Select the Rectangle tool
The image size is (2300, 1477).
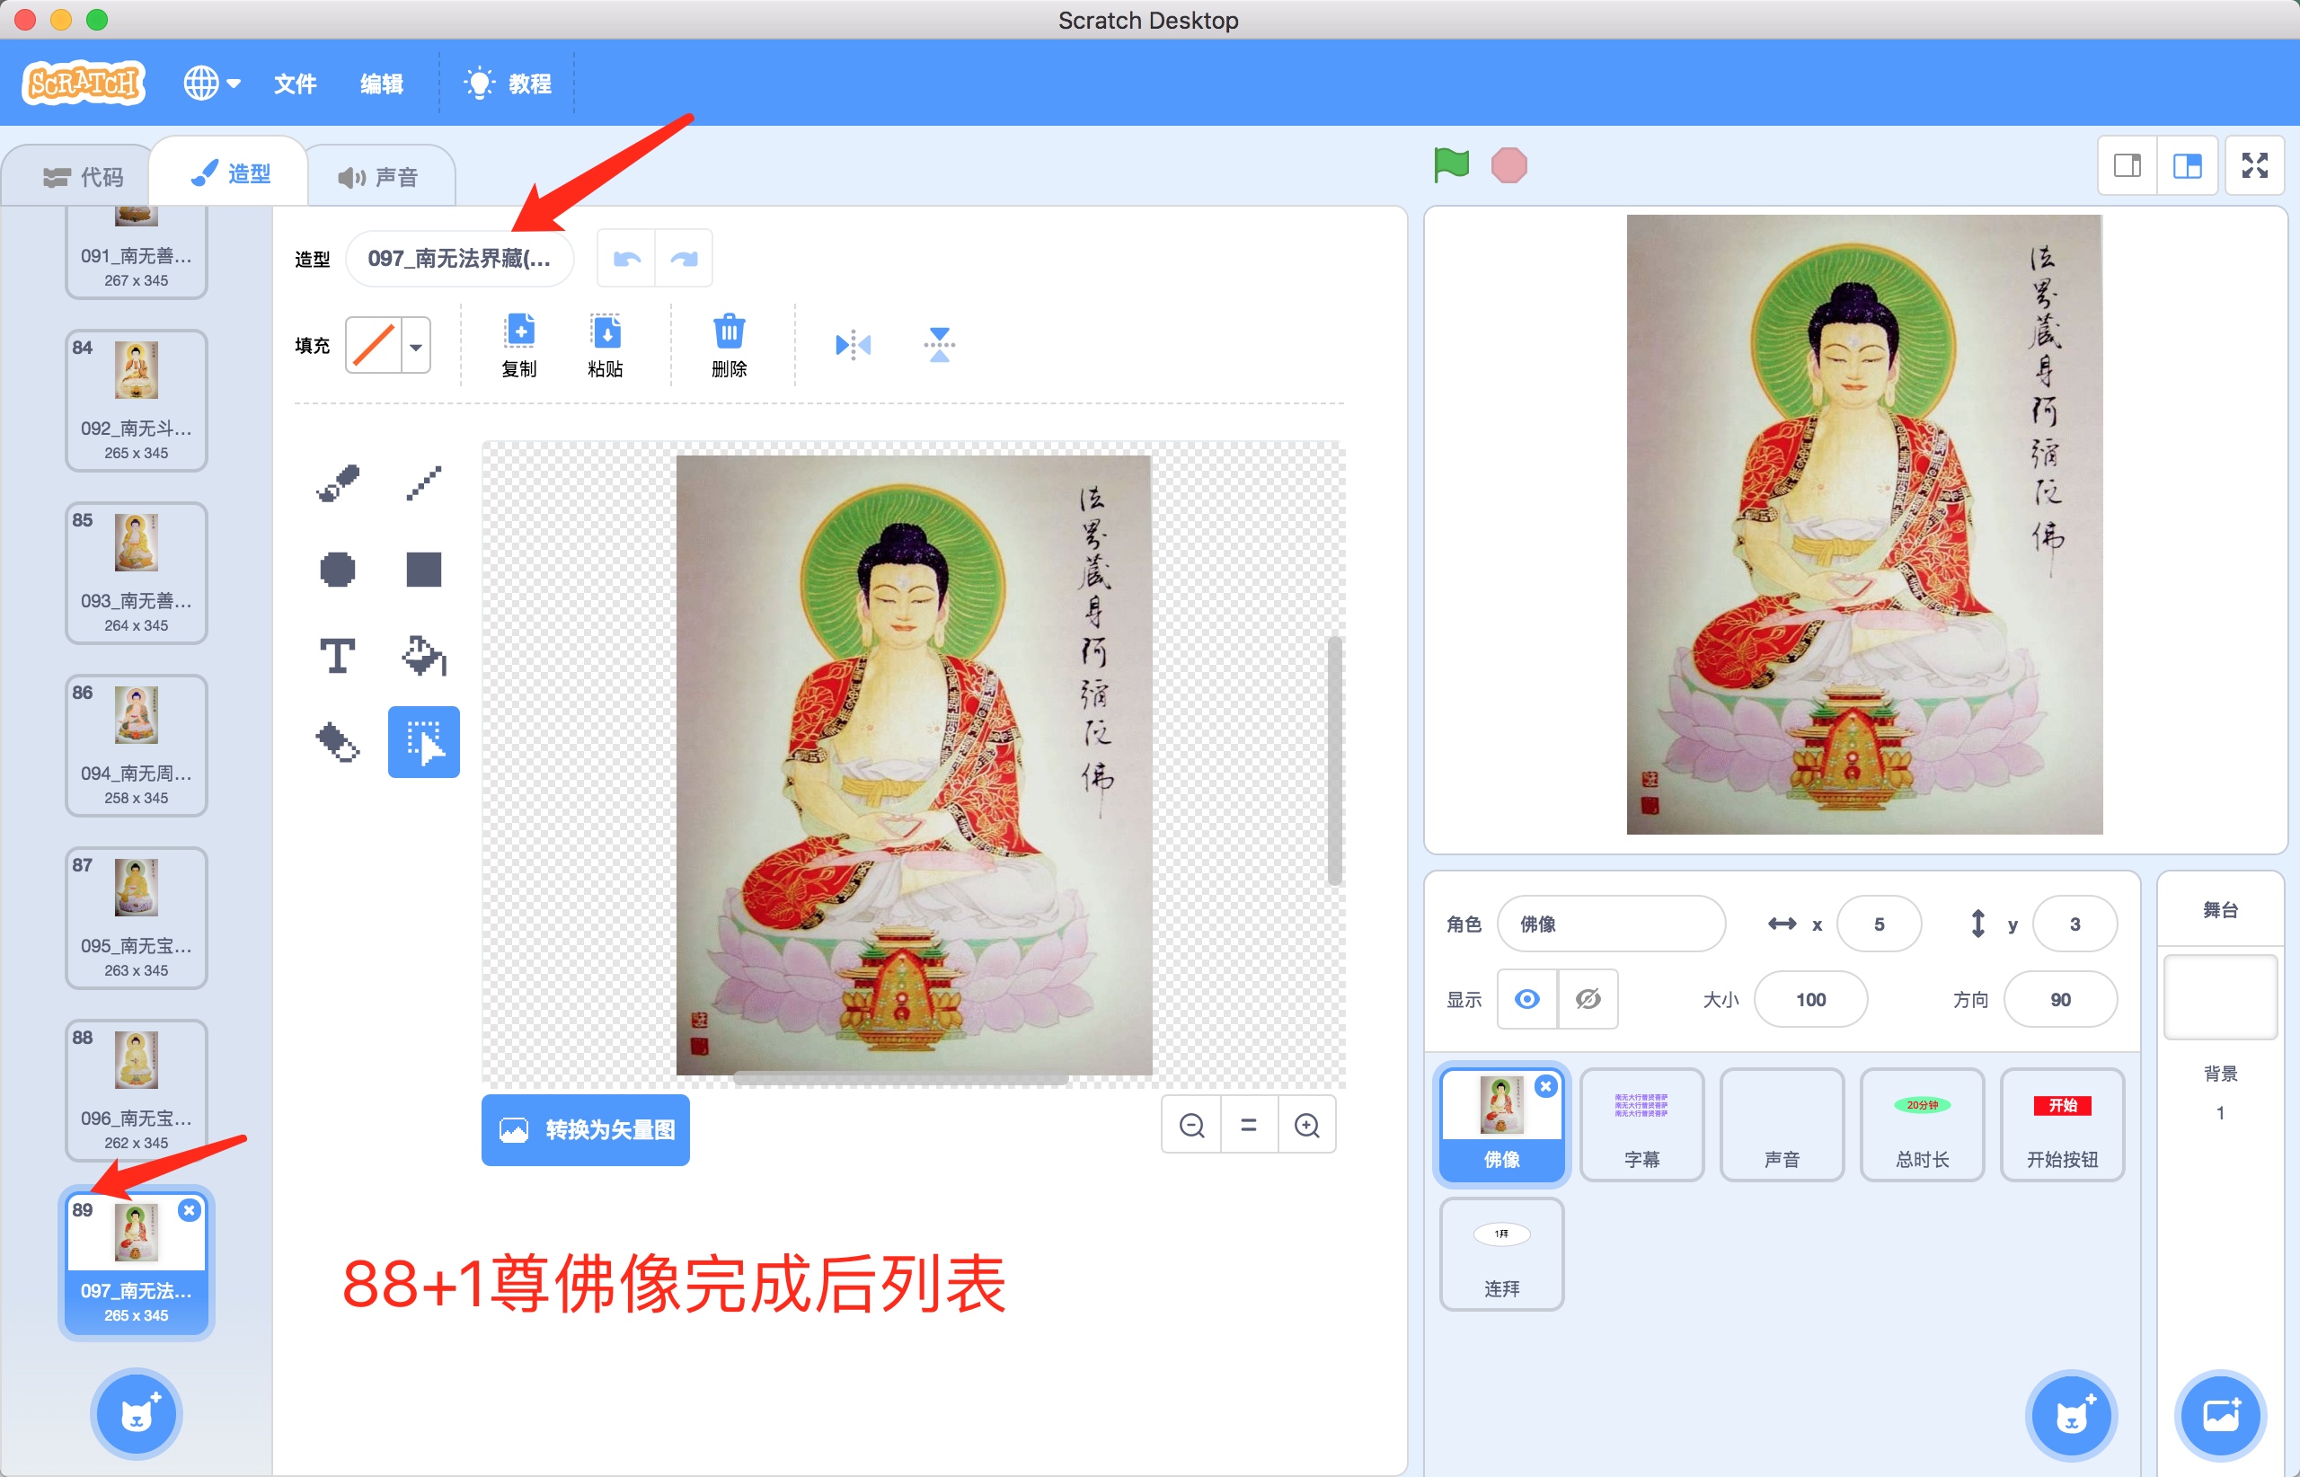(423, 570)
